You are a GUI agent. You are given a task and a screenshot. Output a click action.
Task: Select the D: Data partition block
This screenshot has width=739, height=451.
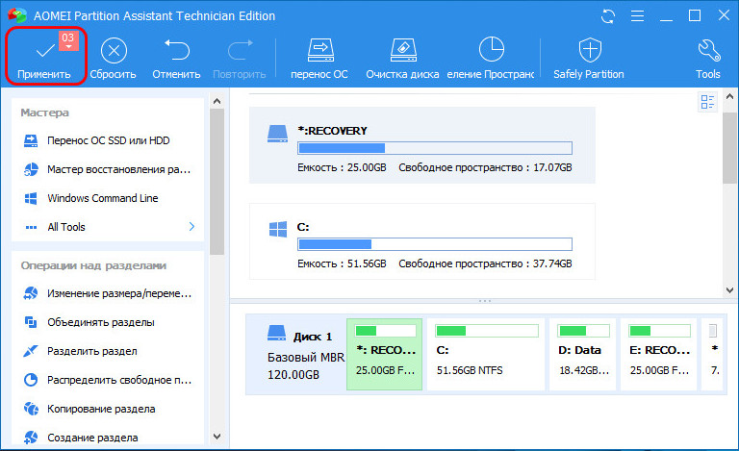click(x=582, y=354)
